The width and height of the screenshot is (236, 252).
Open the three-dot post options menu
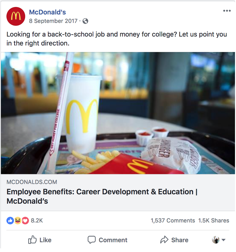[227, 11]
